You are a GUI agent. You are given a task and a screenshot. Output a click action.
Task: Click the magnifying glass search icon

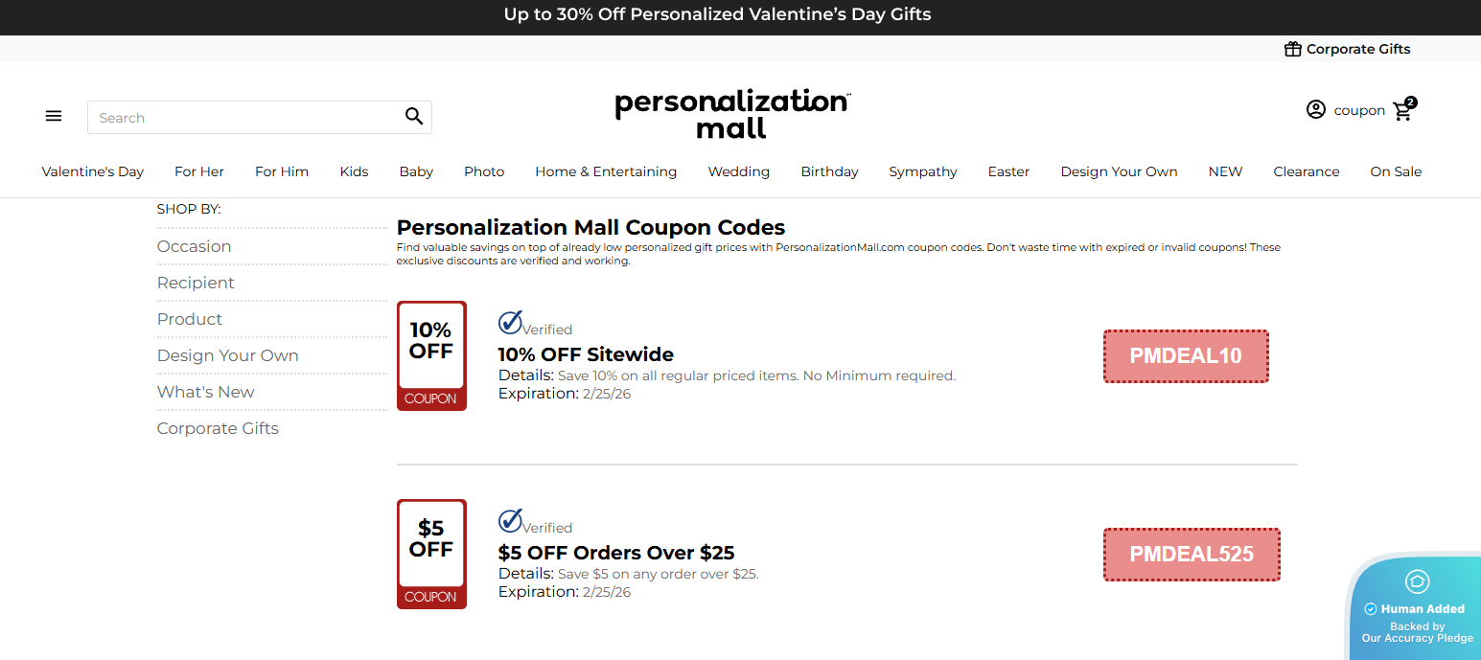coord(413,117)
